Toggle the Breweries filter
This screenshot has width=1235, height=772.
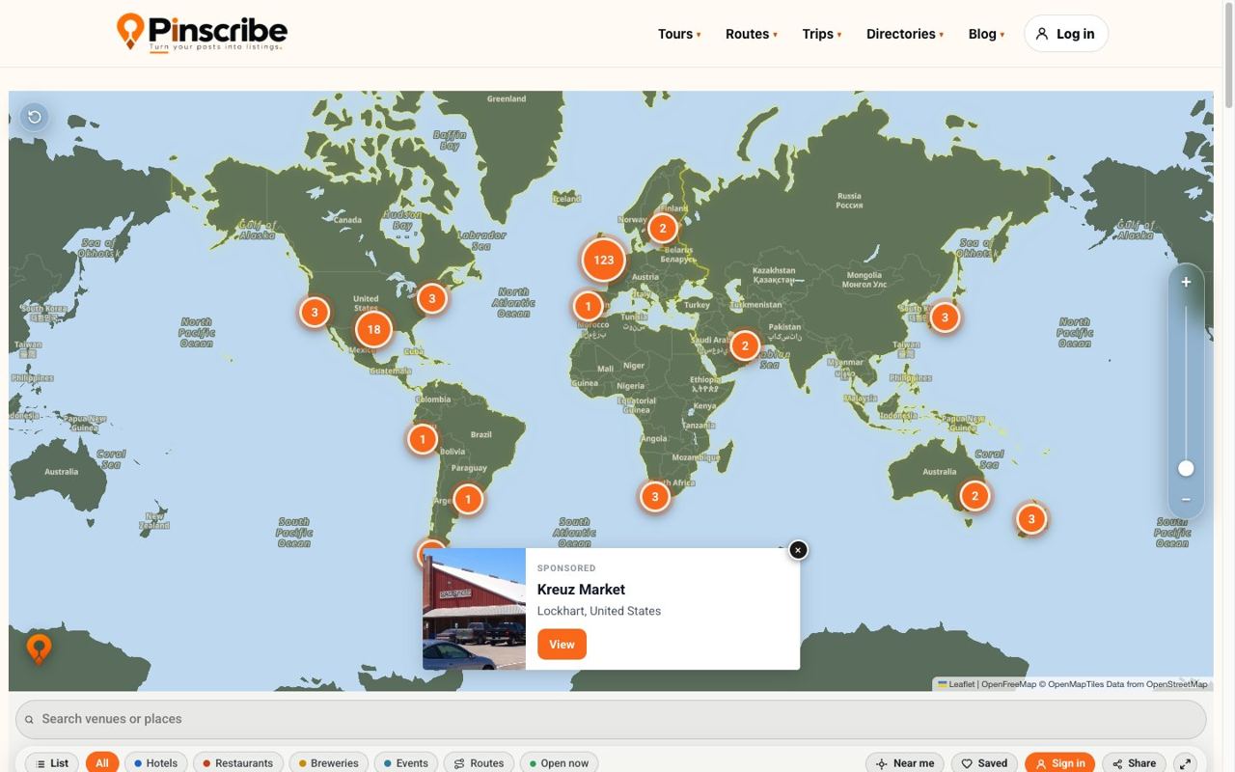point(328,763)
